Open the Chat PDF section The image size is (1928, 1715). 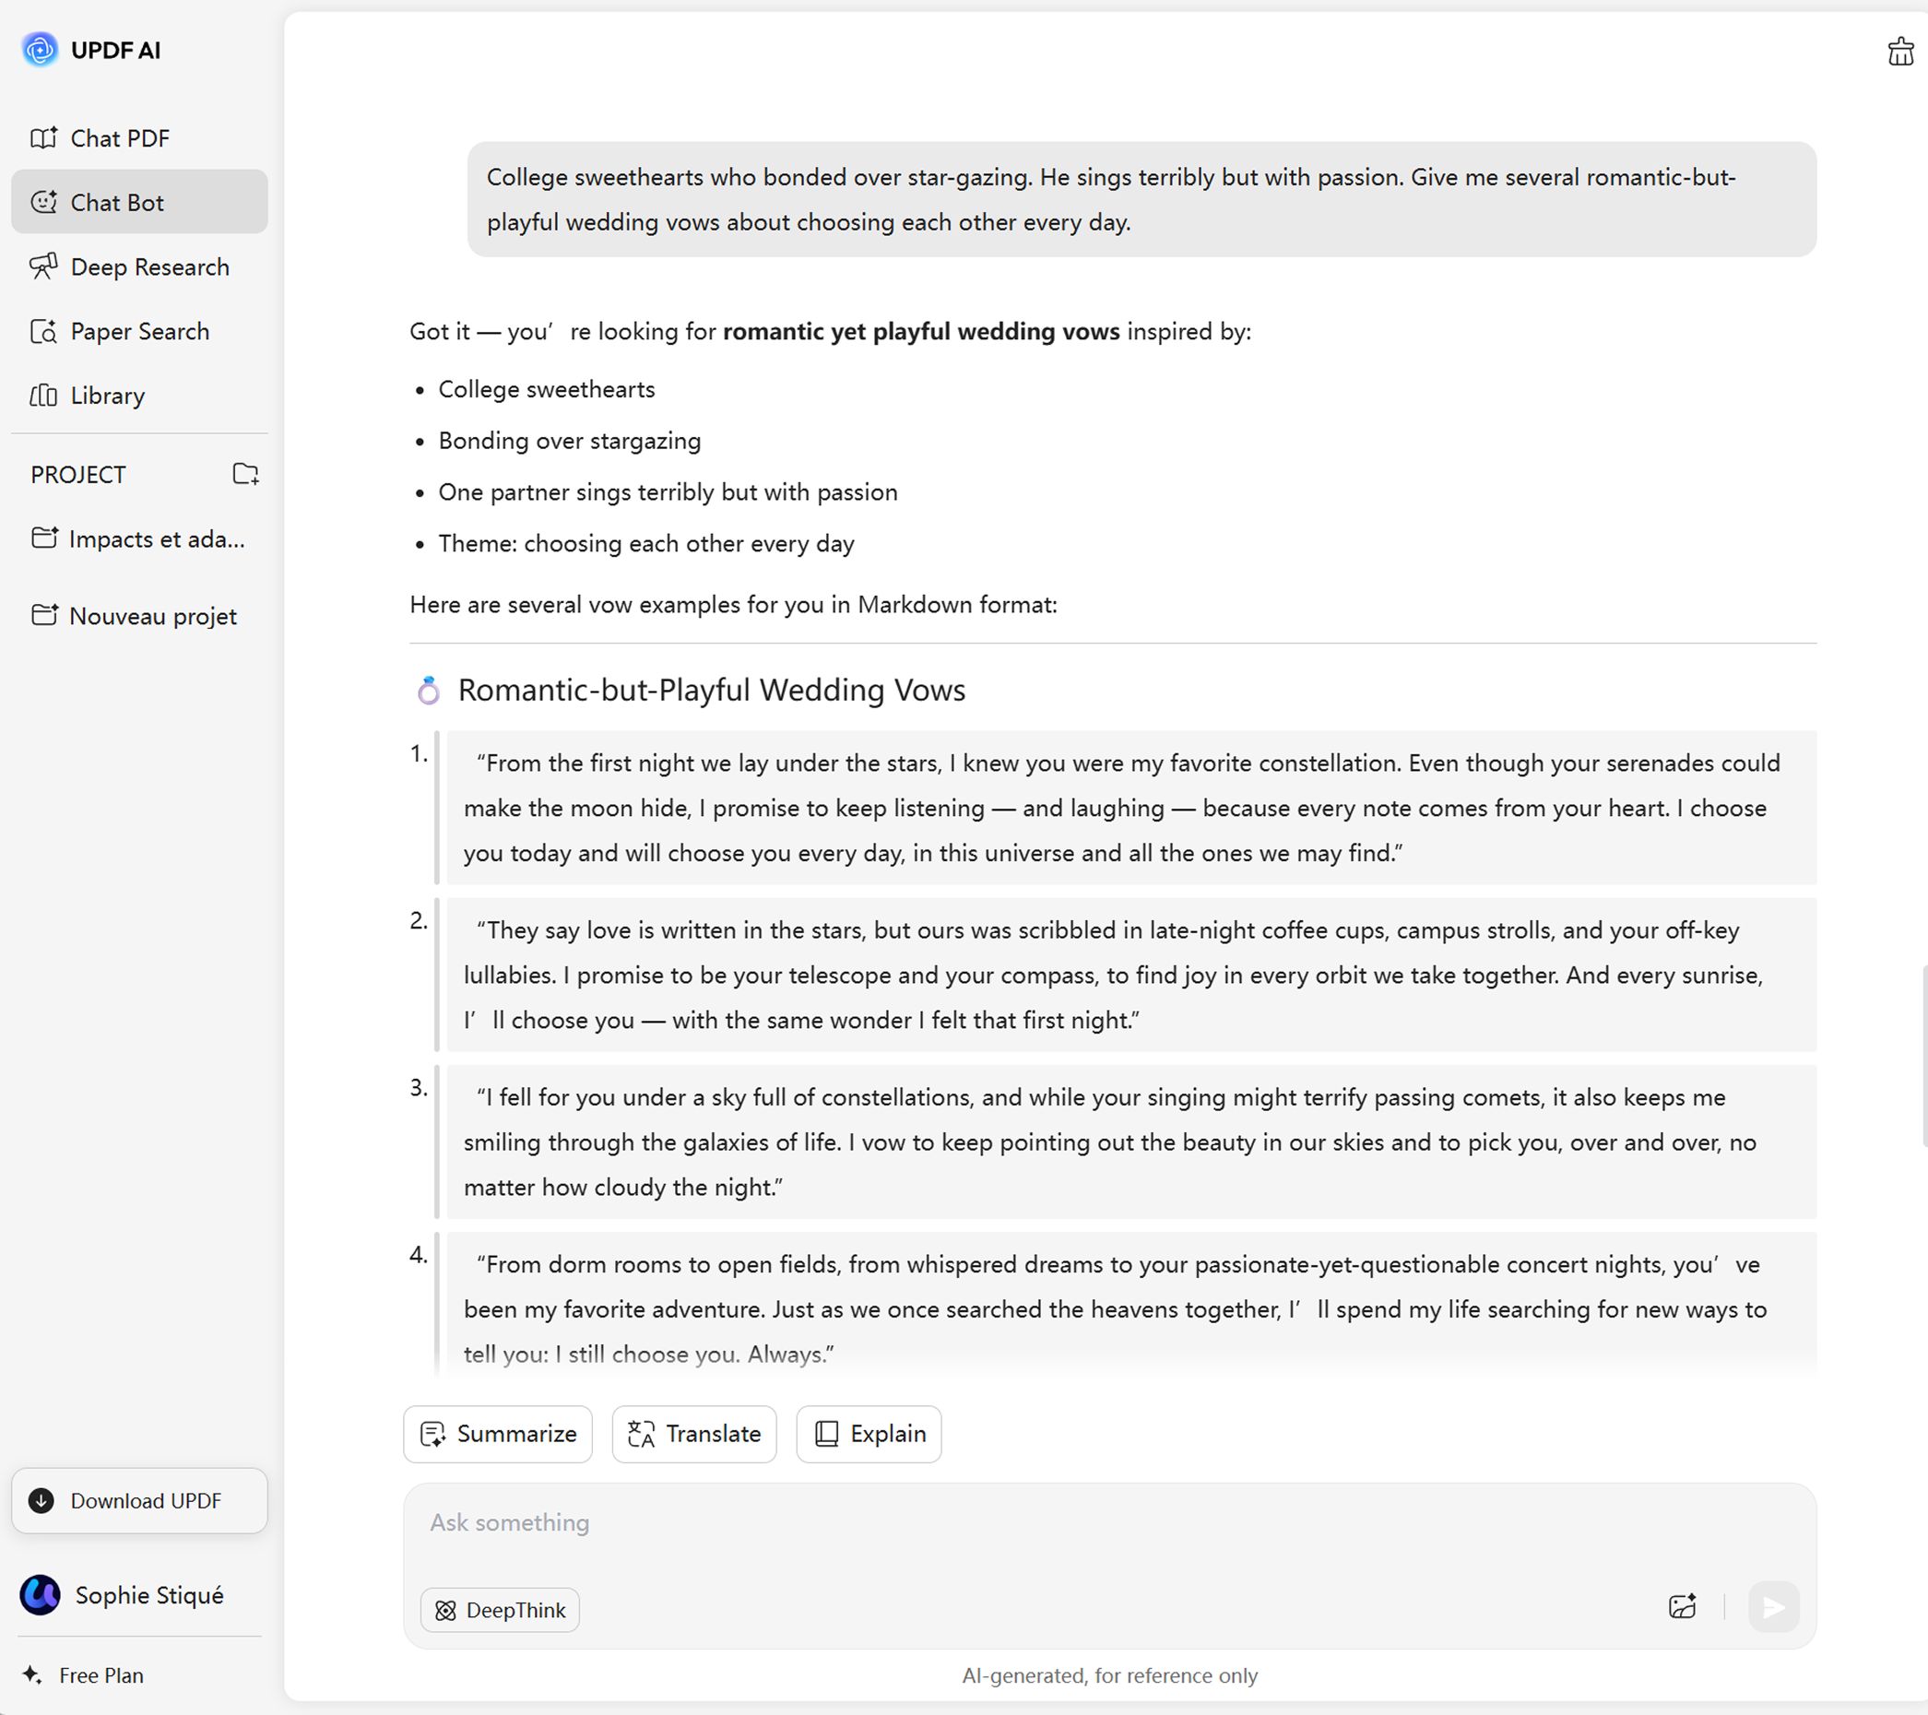pos(120,138)
